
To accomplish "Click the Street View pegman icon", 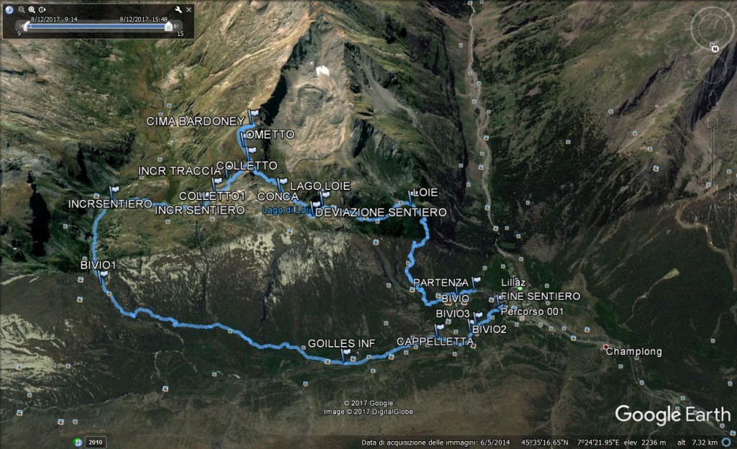I will 713,100.
